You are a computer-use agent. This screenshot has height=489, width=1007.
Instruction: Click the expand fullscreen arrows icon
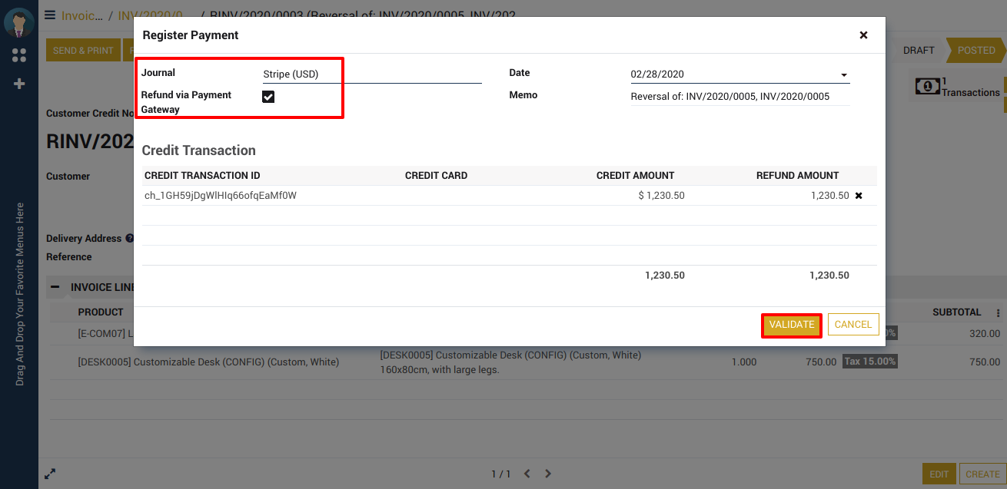tap(50, 474)
